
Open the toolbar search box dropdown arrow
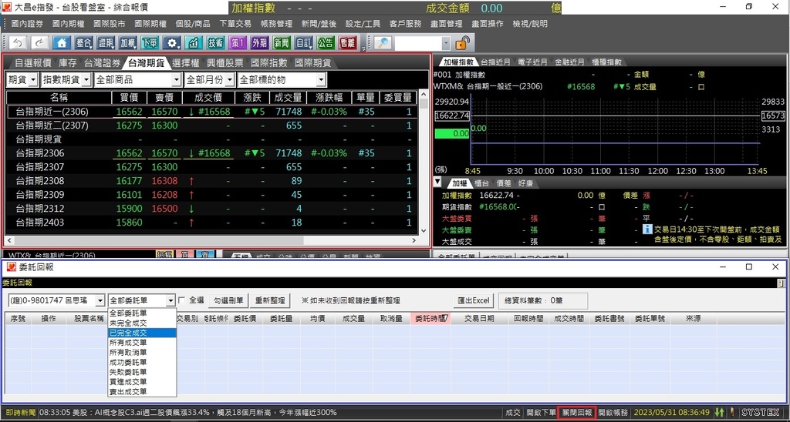point(446,44)
